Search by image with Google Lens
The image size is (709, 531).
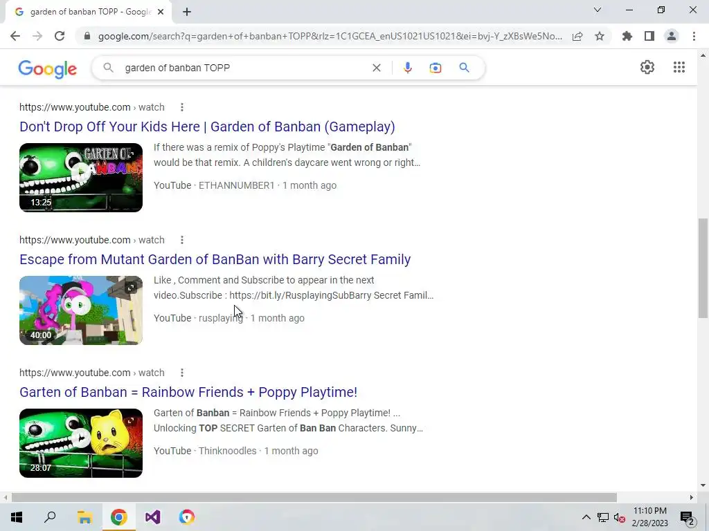[435, 68]
